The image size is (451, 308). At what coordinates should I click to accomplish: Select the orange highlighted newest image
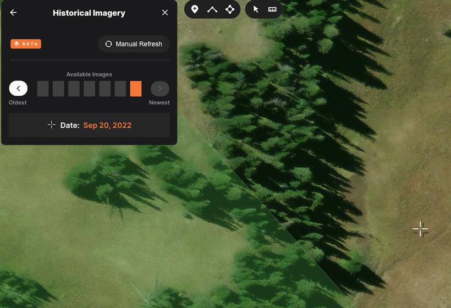click(x=136, y=89)
